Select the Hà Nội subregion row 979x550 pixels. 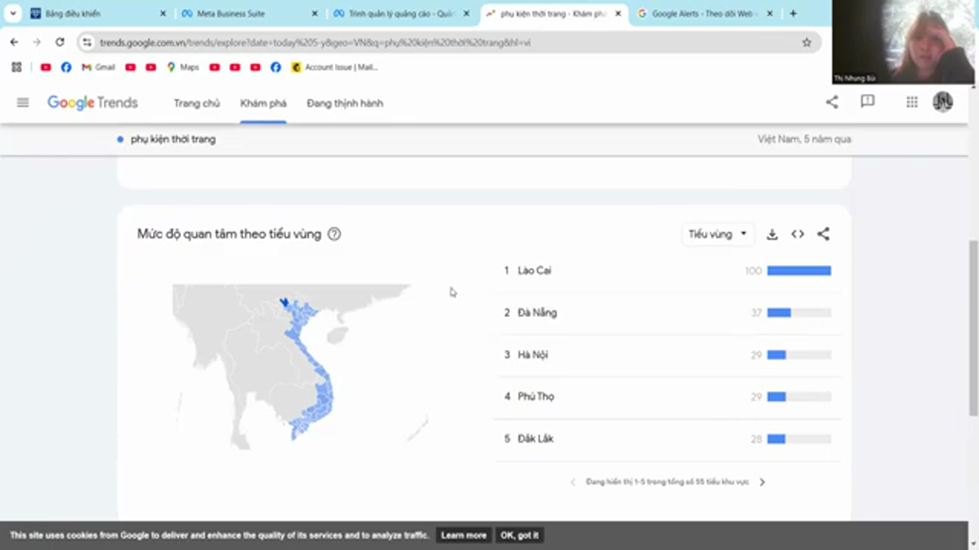(667, 354)
